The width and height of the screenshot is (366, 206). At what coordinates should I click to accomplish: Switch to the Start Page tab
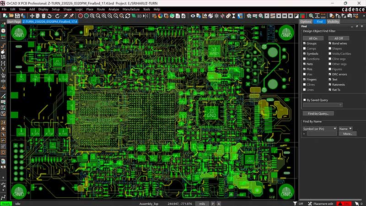pos(14,22)
